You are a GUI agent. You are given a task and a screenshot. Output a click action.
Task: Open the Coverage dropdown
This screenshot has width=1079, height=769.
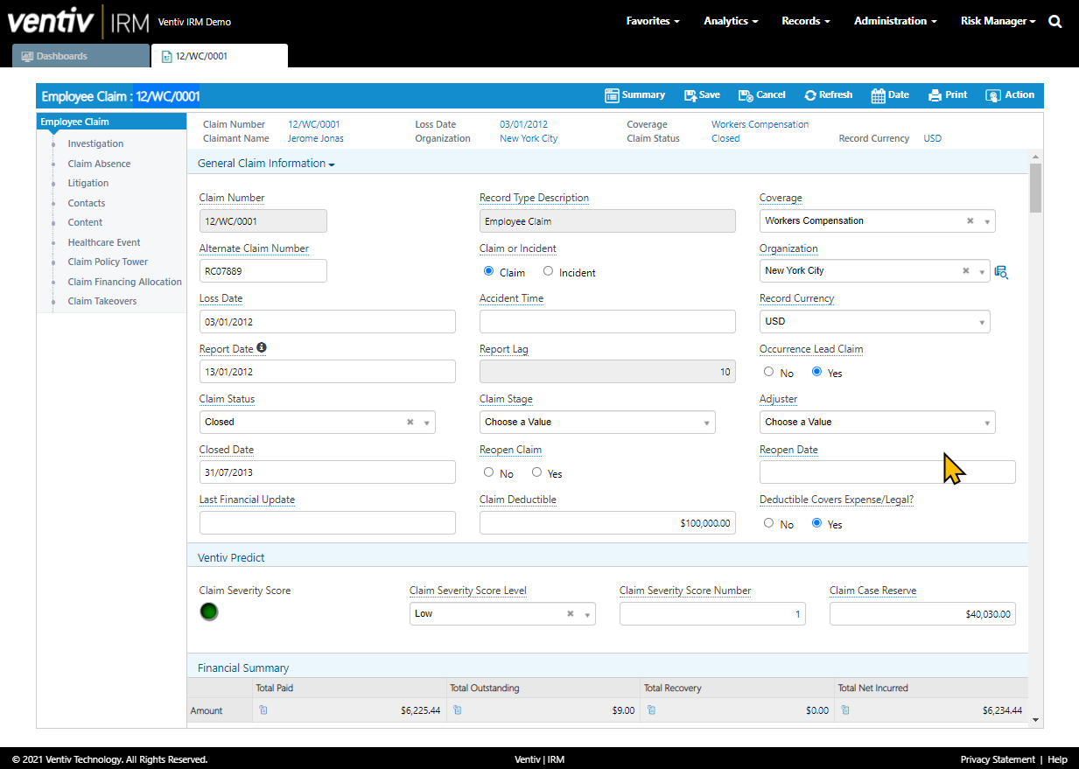point(877,221)
